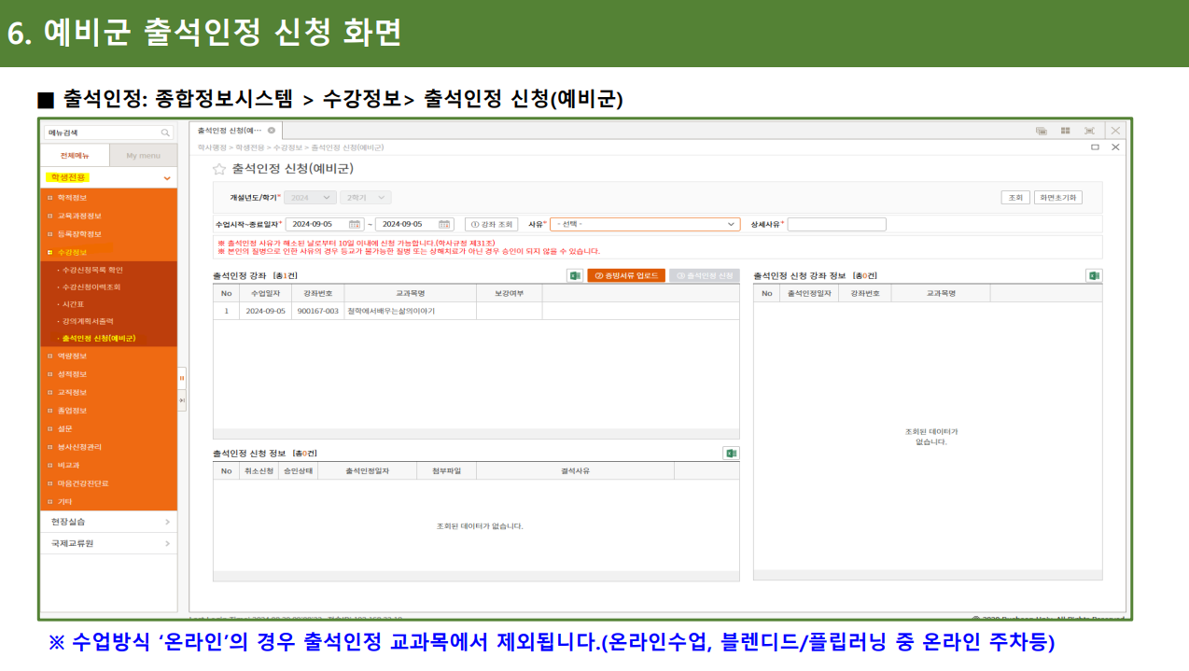This screenshot has width=1189, height=671.
Task: Maximize the inner form window
Action: (1096, 147)
